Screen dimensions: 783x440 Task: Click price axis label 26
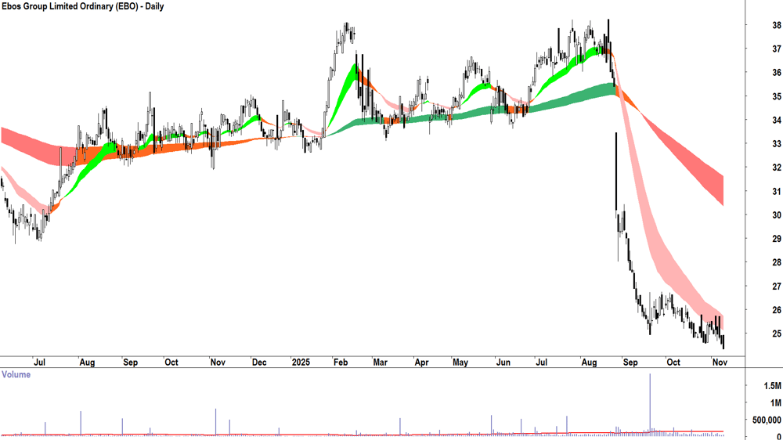777,310
